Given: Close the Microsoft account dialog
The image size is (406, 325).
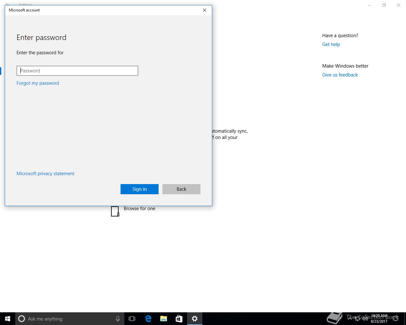Looking at the screenshot, I should click(x=205, y=10).
